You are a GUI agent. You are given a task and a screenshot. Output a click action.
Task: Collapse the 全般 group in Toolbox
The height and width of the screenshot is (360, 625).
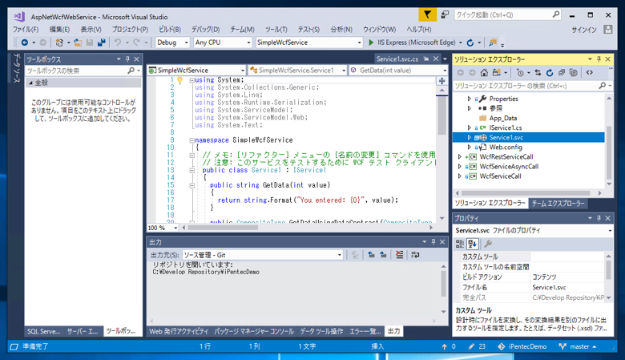[x=30, y=83]
